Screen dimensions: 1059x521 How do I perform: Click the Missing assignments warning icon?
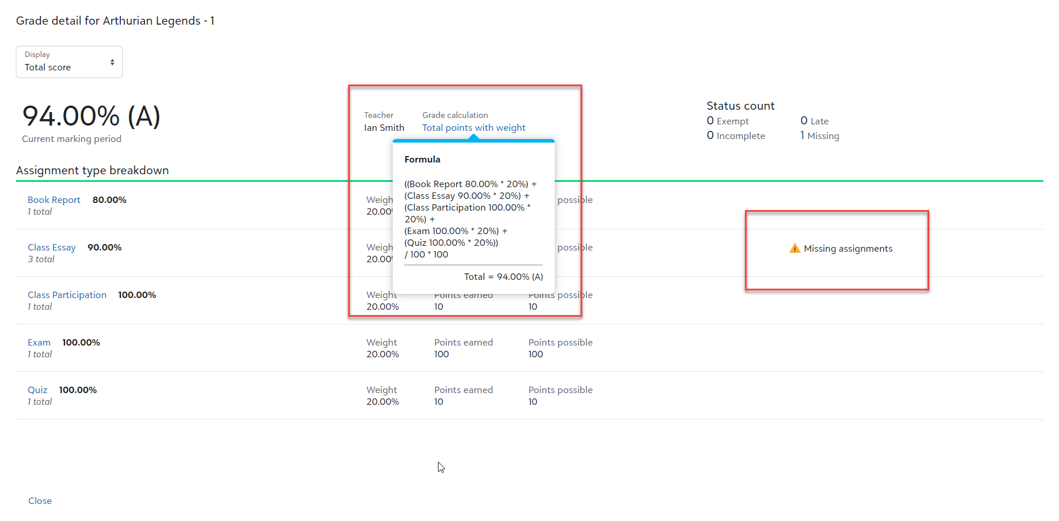coord(795,248)
